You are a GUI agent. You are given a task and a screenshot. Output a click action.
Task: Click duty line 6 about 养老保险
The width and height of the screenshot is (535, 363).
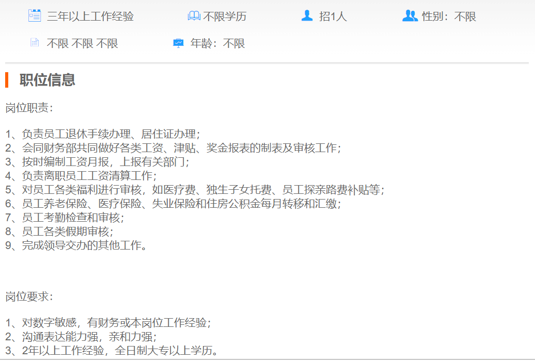click(174, 204)
